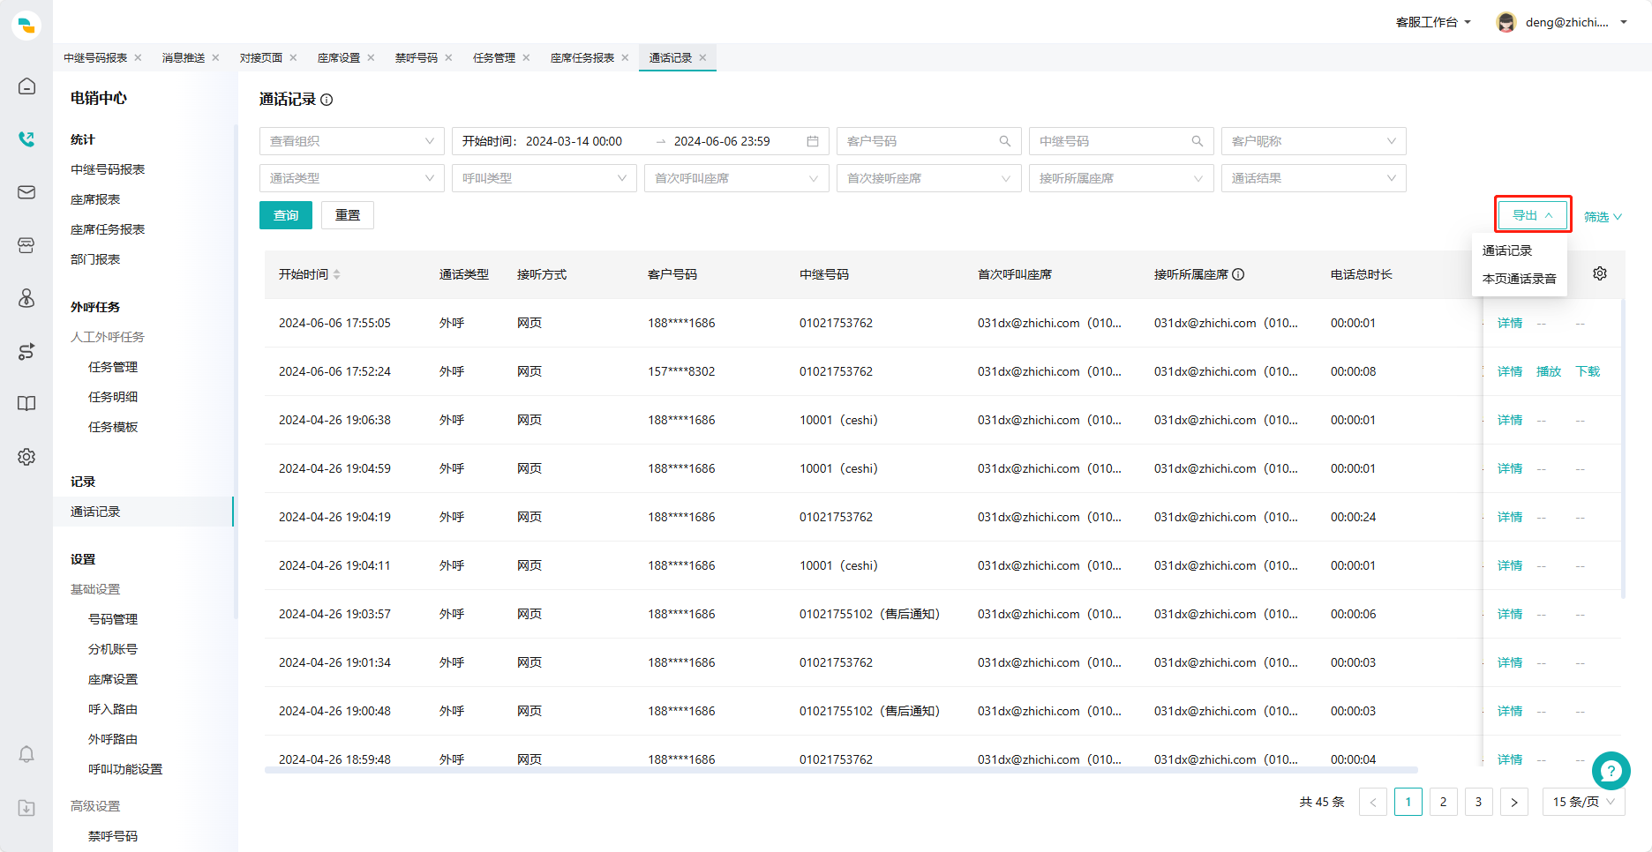Open the notification bell icon in sidebar
Viewport: 1652px width, 852px height.
(26, 755)
